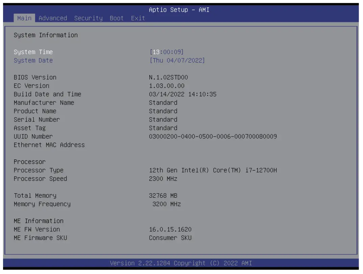
Task: Click the Product Name label
Action: 35,111
